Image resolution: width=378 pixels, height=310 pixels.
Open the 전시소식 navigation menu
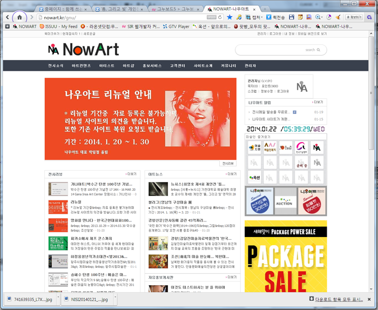pos(56,65)
